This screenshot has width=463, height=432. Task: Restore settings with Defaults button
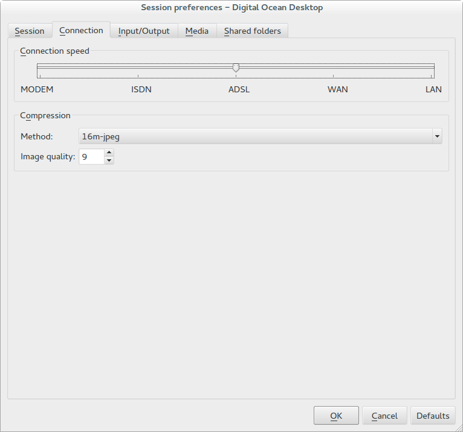click(433, 416)
